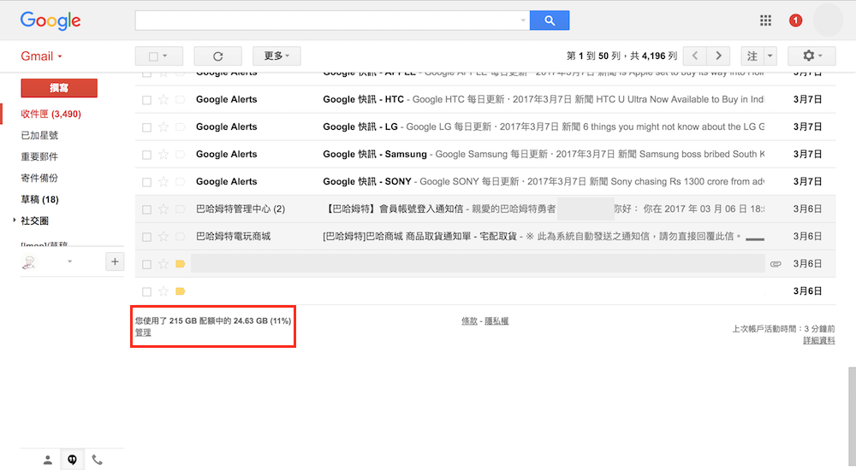Check the Google Alerts LG email checkbox
This screenshot has height=470, width=856.
pyautogui.click(x=146, y=127)
